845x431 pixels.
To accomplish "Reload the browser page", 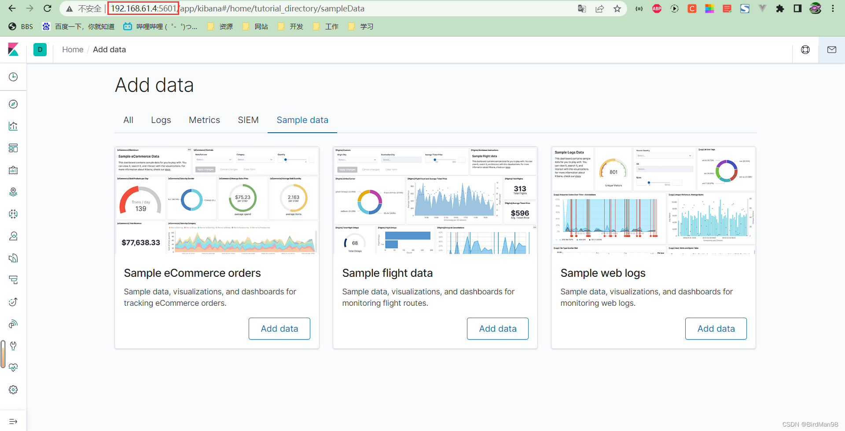I will [x=48, y=8].
